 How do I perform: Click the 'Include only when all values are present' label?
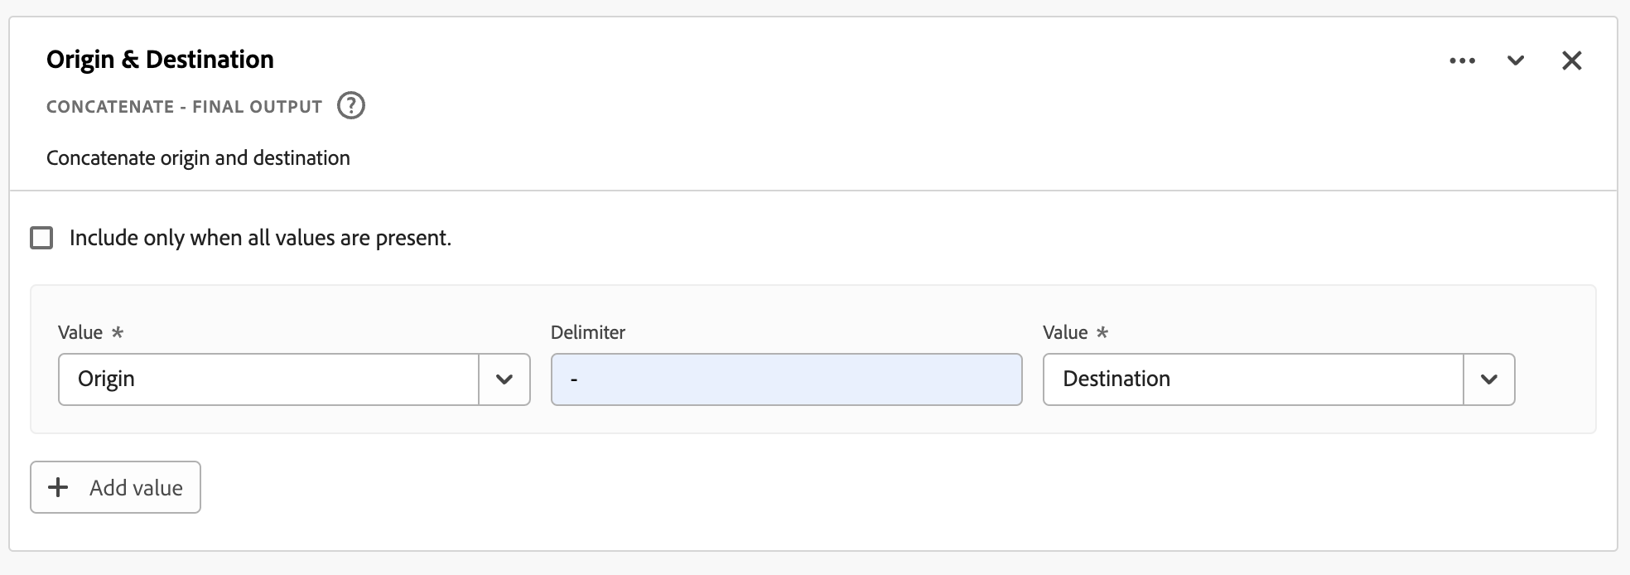[x=260, y=239]
